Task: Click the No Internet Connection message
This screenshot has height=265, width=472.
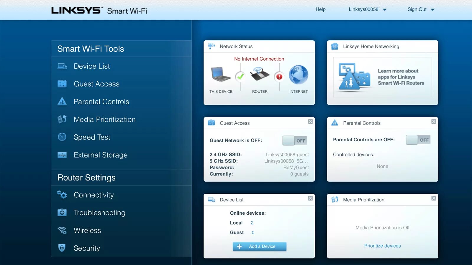Action: (259, 59)
